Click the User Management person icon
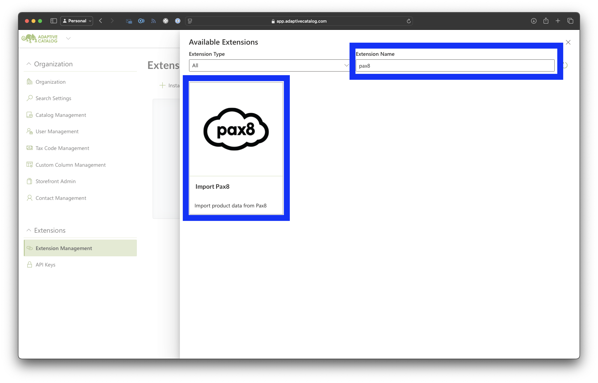598x383 pixels. click(30, 131)
